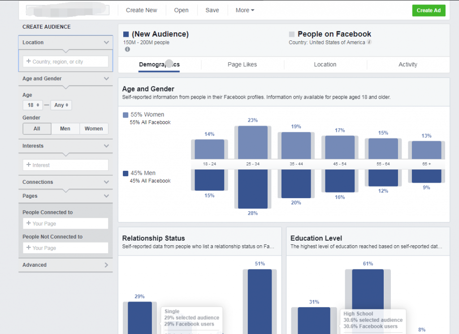Collapse the Connections section chevron
This screenshot has width=459, height=334.
click(x=106, y=182)
